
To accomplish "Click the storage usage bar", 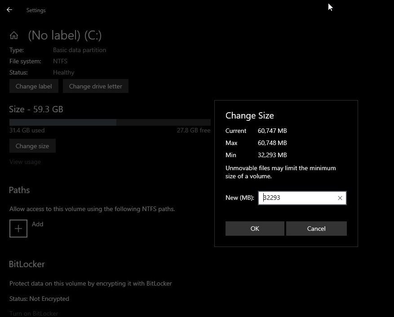I will click(x=110, y=122).
